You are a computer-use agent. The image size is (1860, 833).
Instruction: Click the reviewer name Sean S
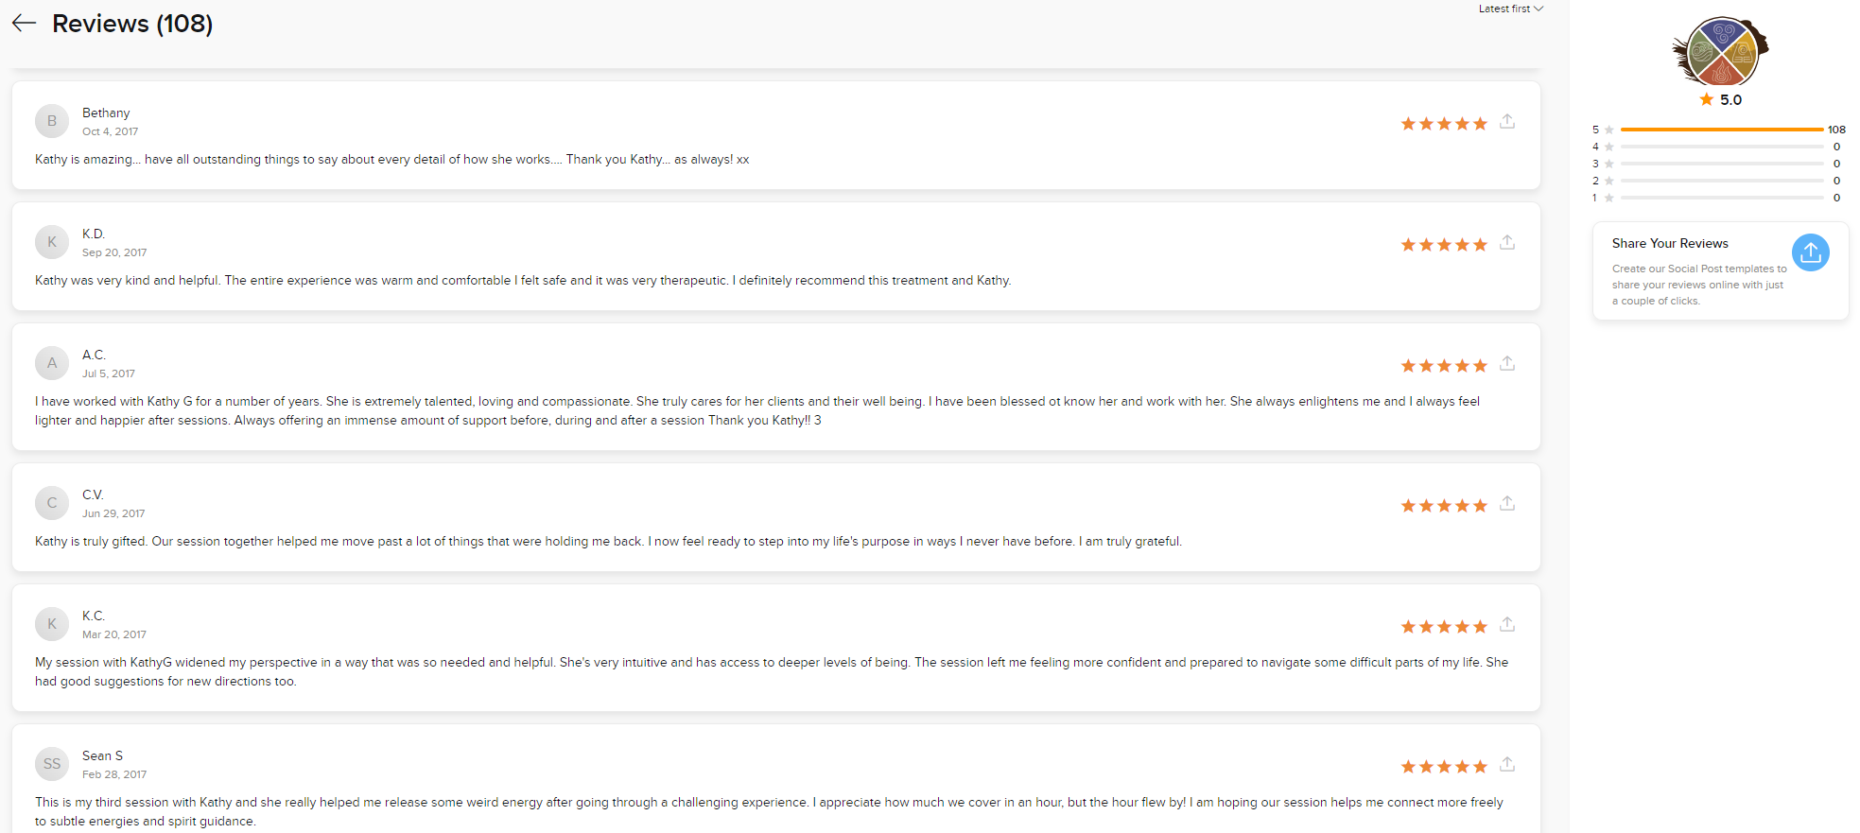pyautogui.click(x=102, y=755)
